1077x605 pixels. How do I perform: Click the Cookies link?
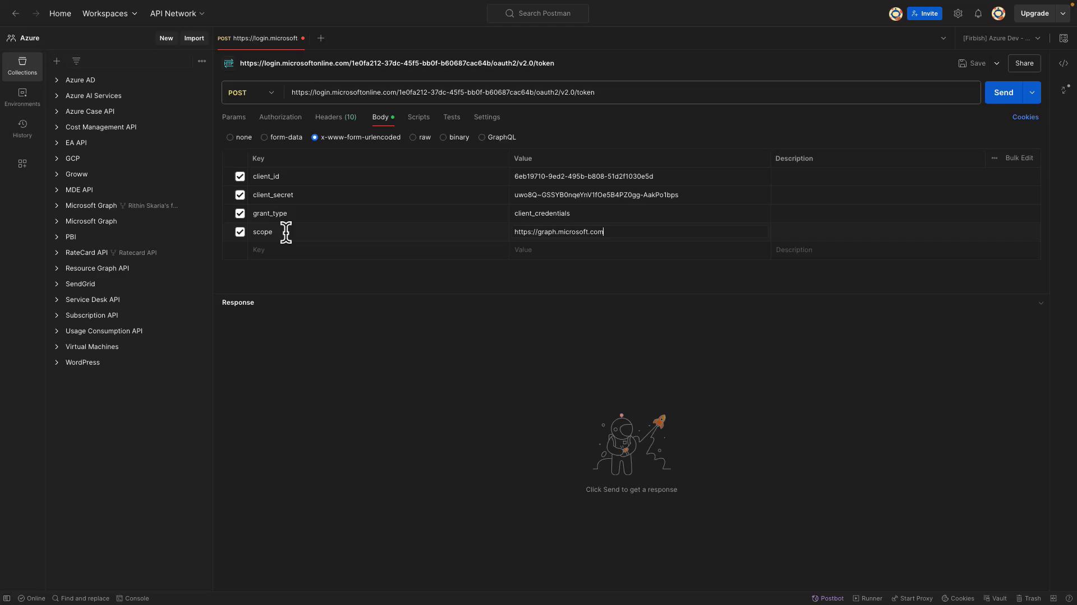click(x=1025, y=117)
